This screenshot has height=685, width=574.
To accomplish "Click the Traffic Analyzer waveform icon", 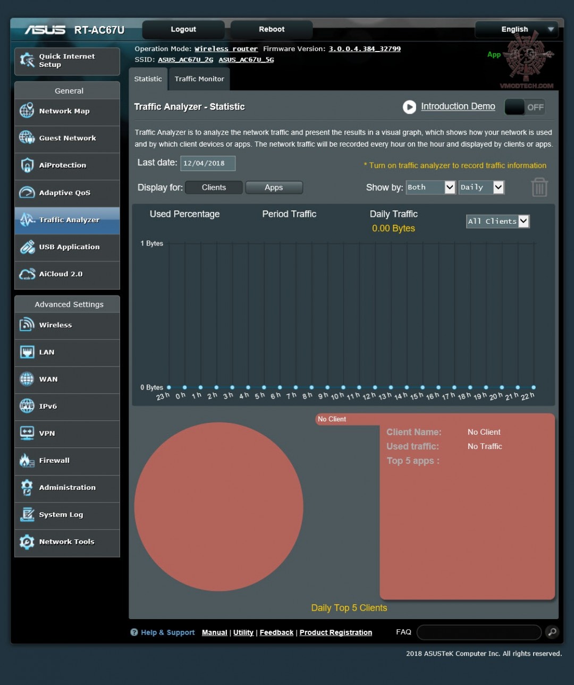I will click(x=27, y=219).
